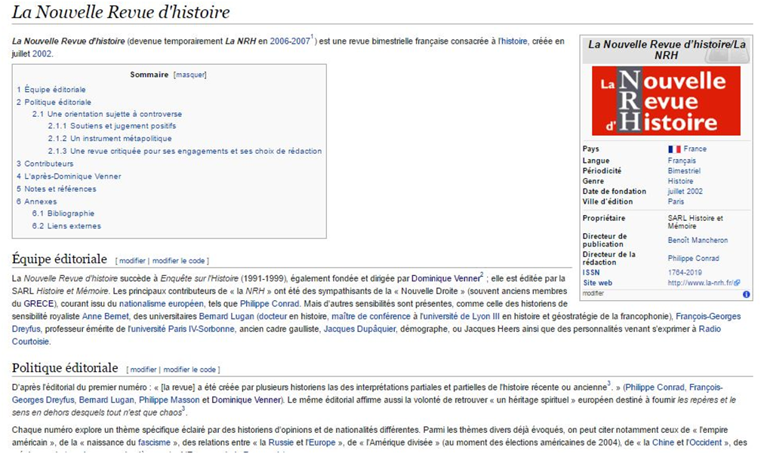
Task: Jump to section 1 Équipe éditoriale
Action: [x=51, y=90]
